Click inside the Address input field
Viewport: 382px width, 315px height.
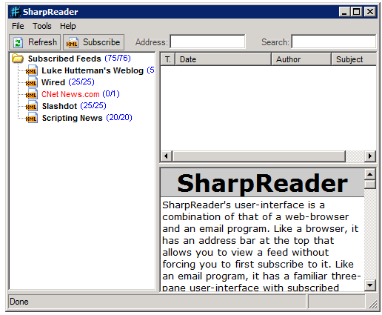(208, 42)
